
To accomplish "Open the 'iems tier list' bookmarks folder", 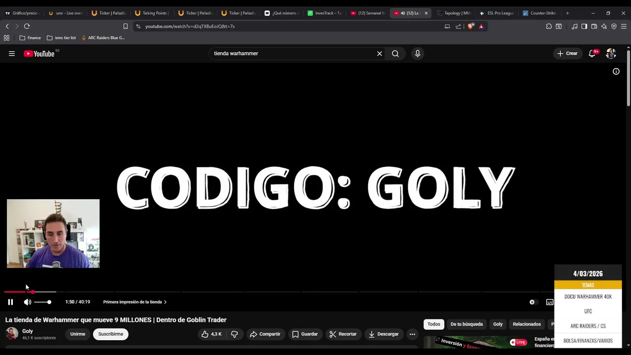I will [61, 38].
